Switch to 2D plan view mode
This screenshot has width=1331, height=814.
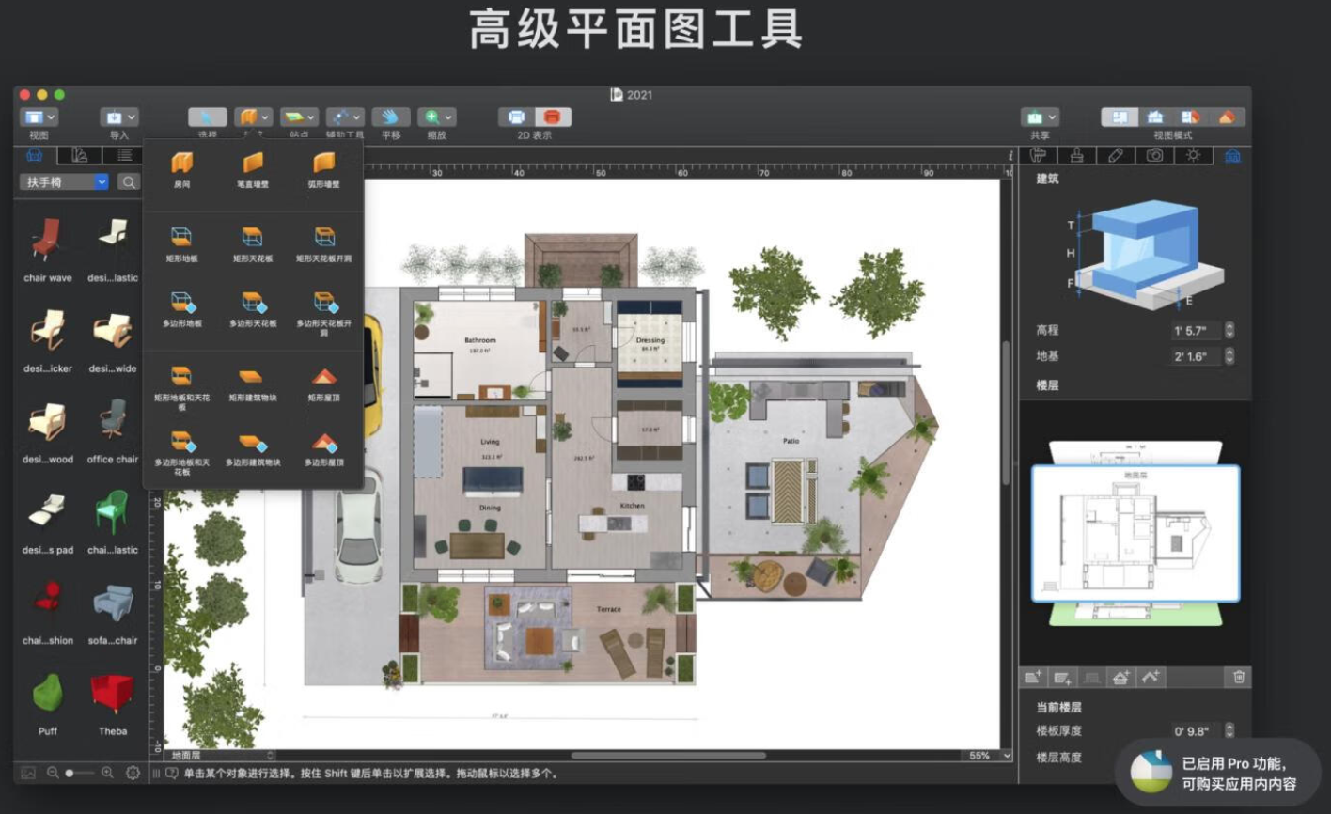516,117
